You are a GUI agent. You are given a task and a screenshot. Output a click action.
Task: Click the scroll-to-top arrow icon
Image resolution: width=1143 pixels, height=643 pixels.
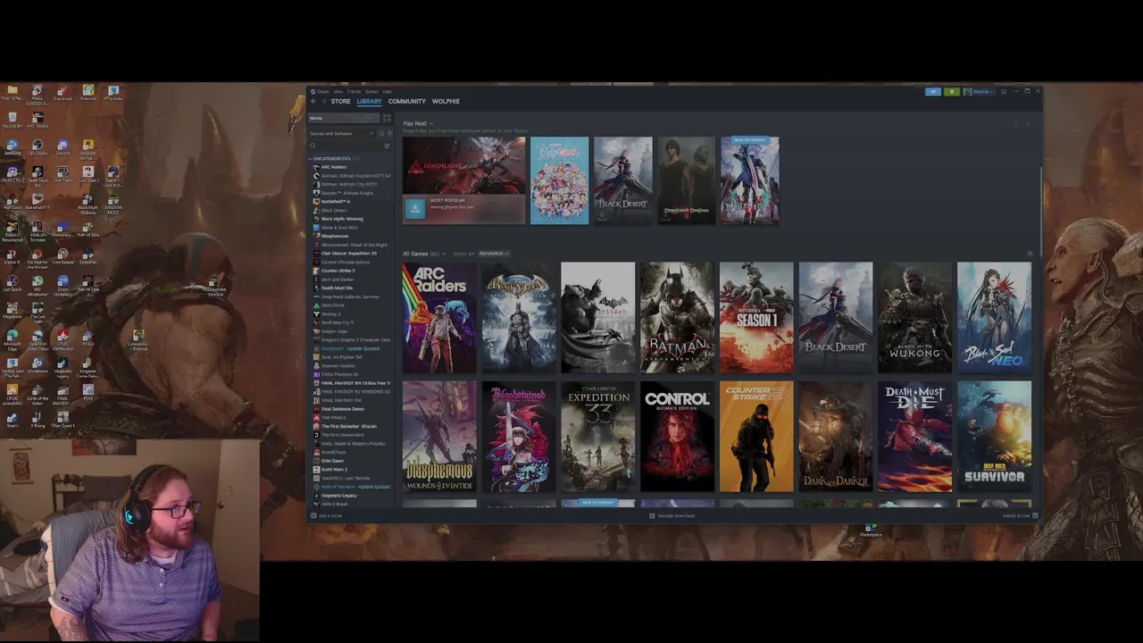(x=1030, y=254)
